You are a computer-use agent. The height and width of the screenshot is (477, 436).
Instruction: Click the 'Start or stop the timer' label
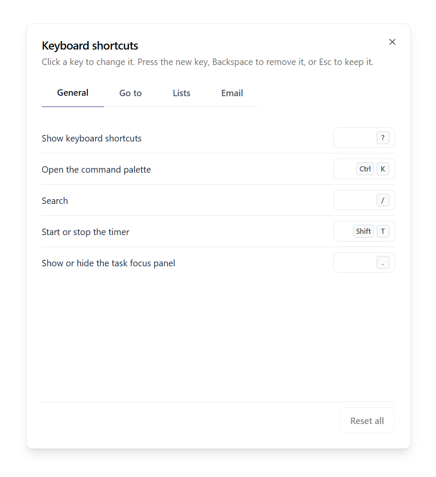point(85,232)
